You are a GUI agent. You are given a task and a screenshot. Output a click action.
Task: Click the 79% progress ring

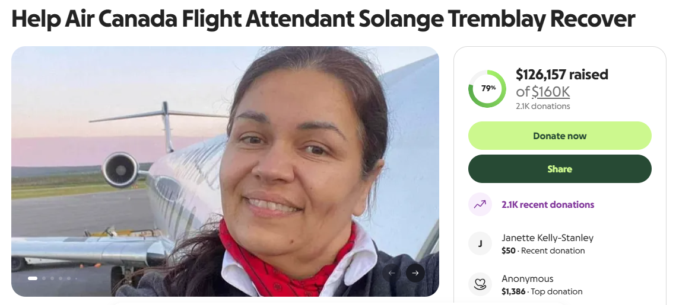click(488, 89)
